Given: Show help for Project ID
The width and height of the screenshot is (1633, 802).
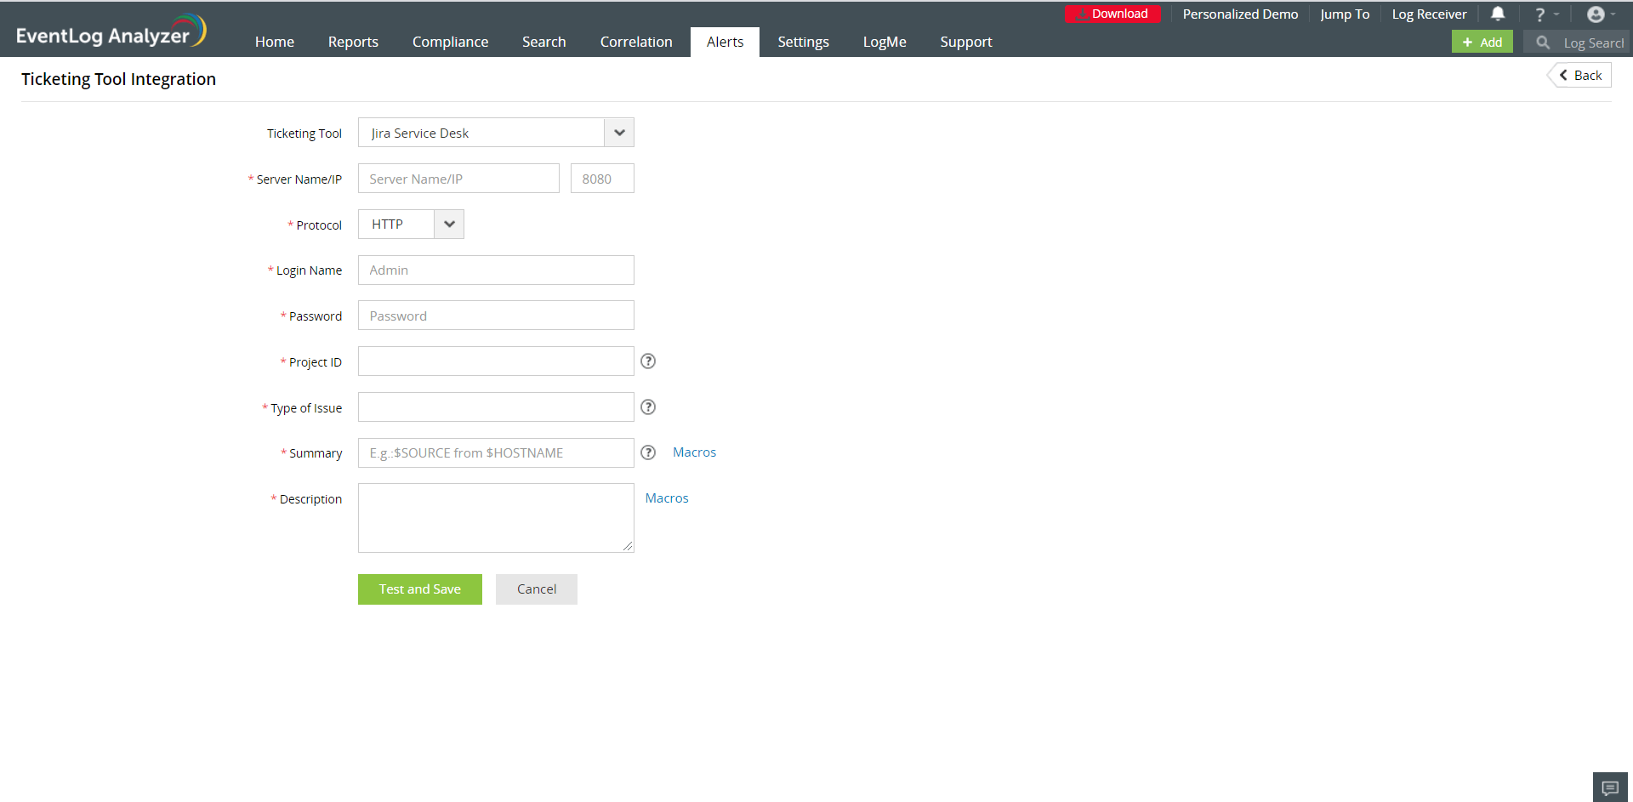Looking at the screenshot, I should 648,361.
